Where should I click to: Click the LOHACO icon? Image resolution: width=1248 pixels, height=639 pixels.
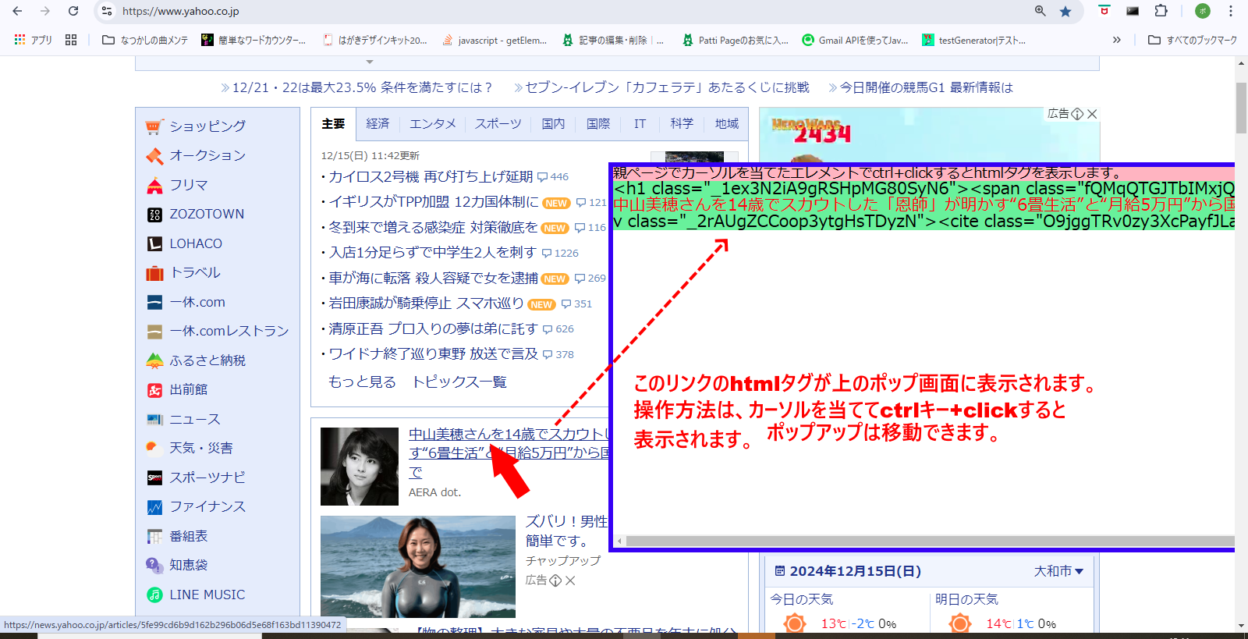(x=154, y=243)
